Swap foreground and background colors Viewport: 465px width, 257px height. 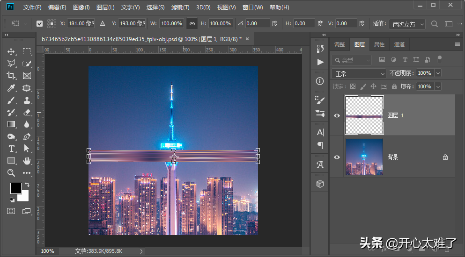[x=27, y=185]
